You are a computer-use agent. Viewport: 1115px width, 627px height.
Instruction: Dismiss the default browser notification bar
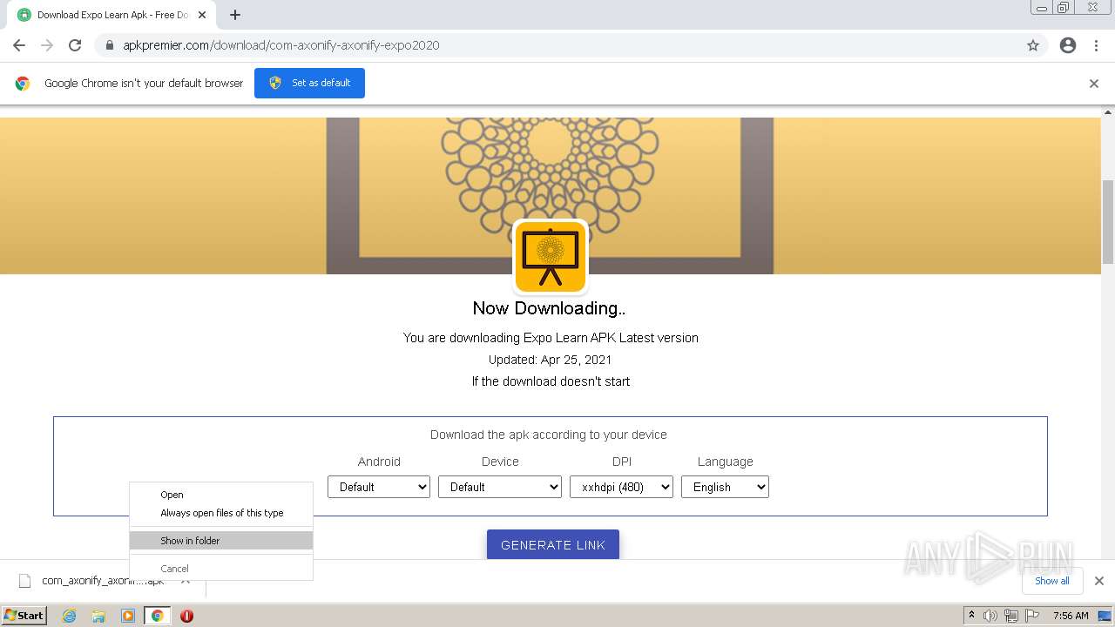pos(1094,84)
